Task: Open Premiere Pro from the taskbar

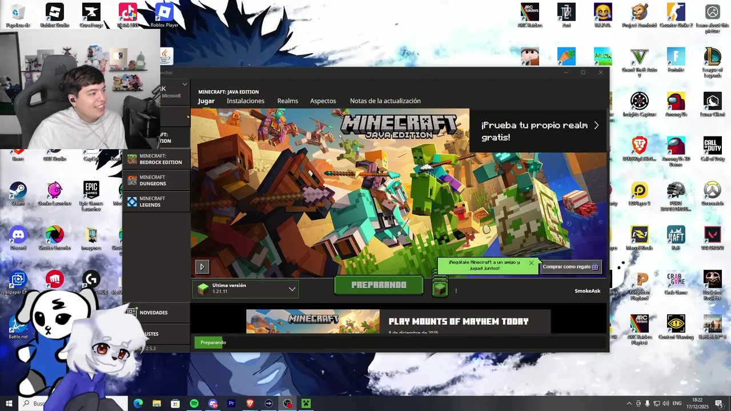Action: pyautogui.click(x=231, y=404)
